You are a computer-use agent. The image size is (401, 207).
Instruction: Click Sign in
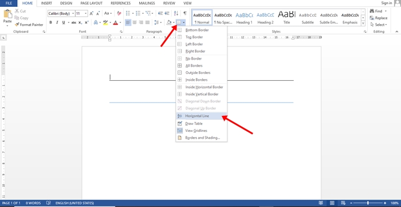point(387,3)
